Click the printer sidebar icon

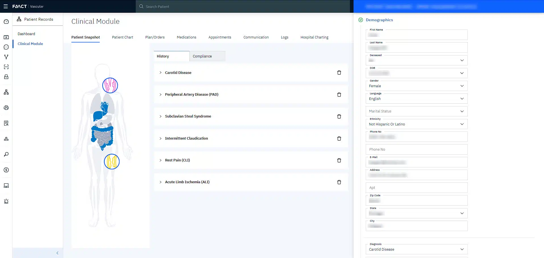click(6, 108)
